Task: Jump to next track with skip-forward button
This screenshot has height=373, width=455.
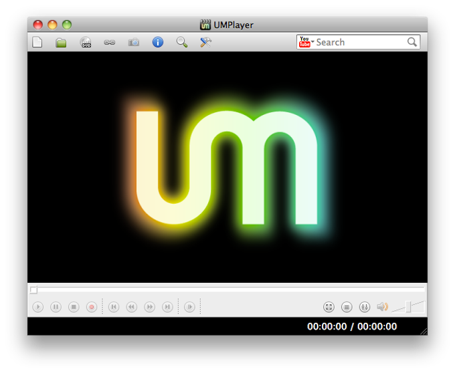Action: tap(167, 307)
